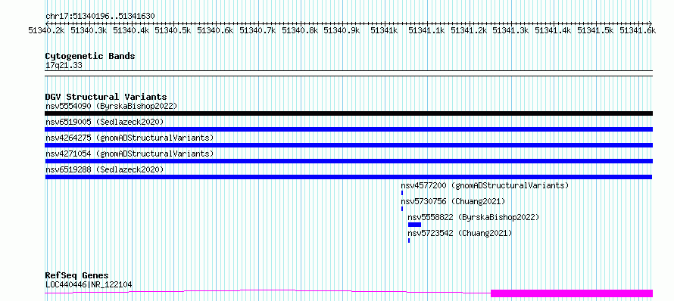Viewport: 674px width, 301px height.
Task: Open the nsv6519288 (Sedlazeck2020) variant label
Action: coord(105,169)
